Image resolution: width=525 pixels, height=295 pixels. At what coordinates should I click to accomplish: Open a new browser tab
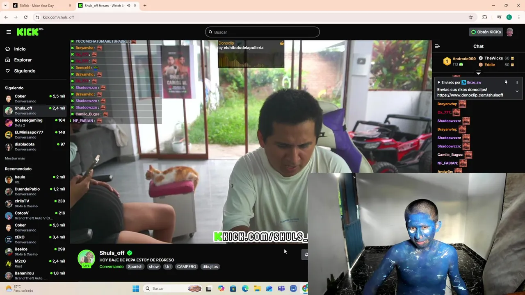[x=145, y=6]
